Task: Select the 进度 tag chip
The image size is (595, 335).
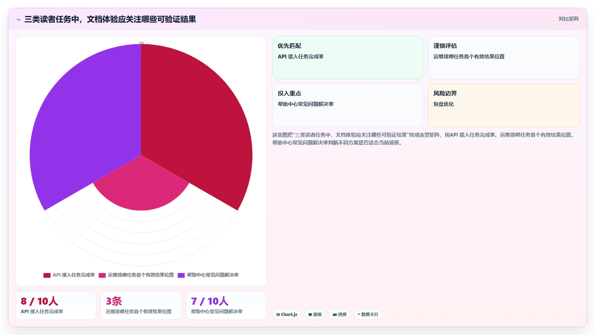Action: pos(339,314)
